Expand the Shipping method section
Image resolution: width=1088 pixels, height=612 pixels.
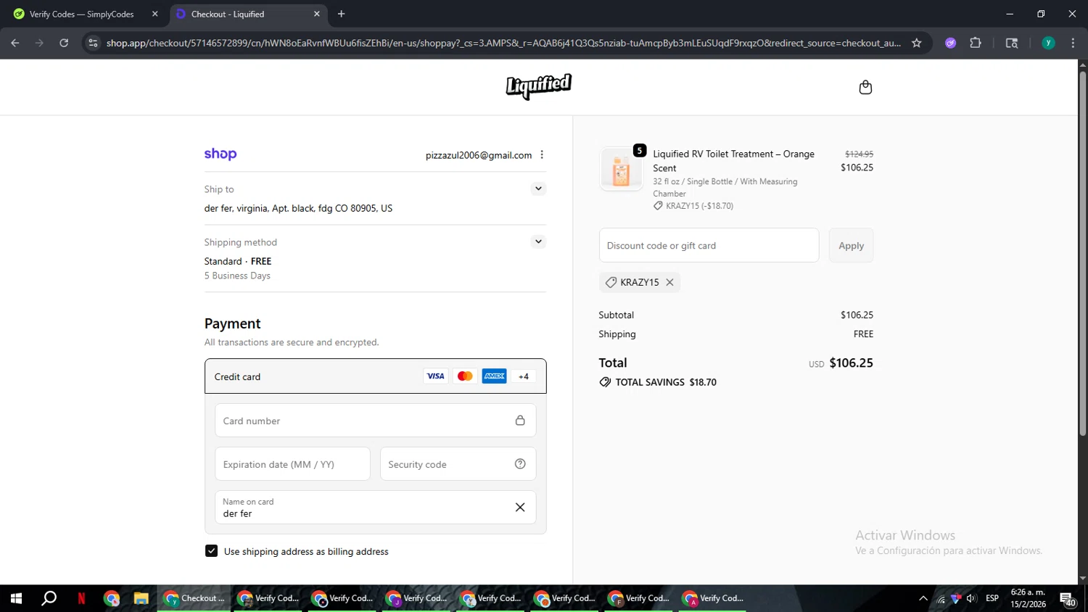pyautogui.click(x=538, y=241)
